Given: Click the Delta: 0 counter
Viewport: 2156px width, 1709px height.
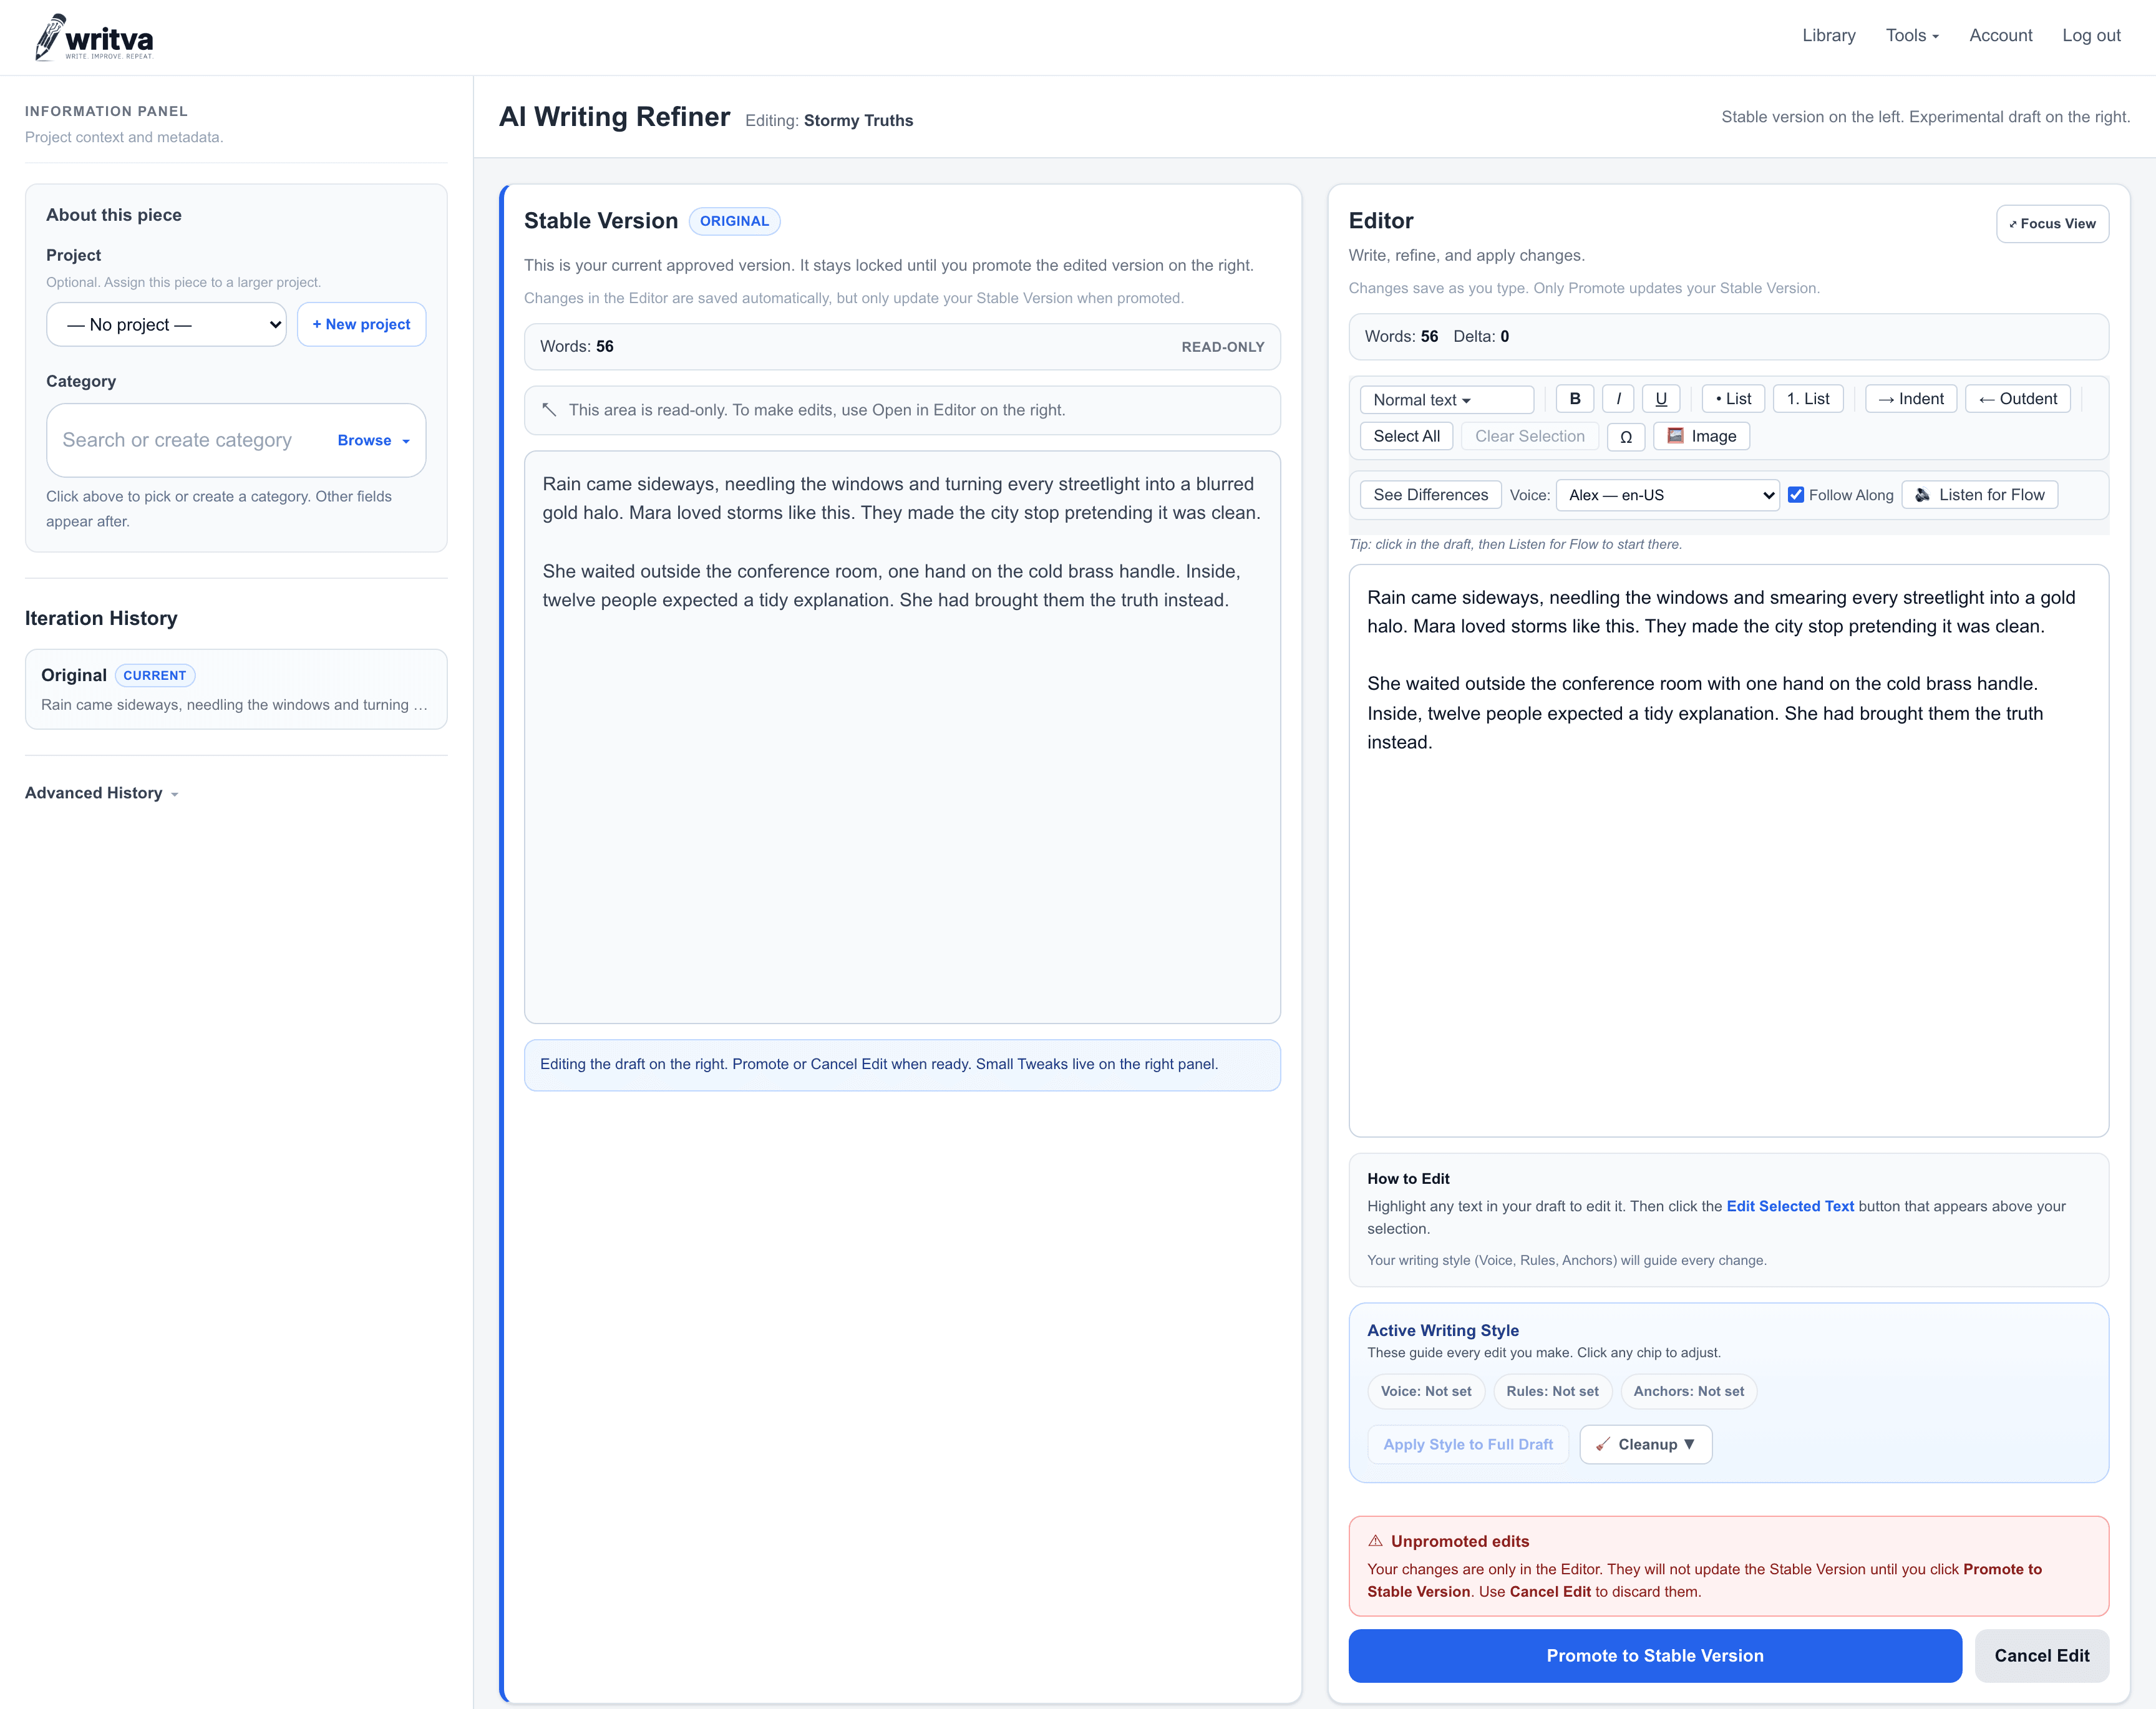Looking at the screenshot, I should (x=1481, y=337).
